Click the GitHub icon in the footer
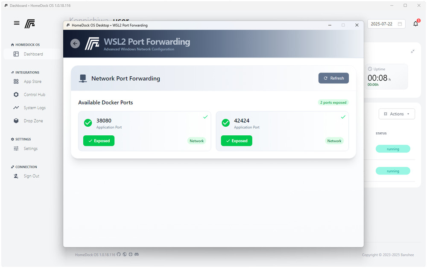 coord(119,254)
